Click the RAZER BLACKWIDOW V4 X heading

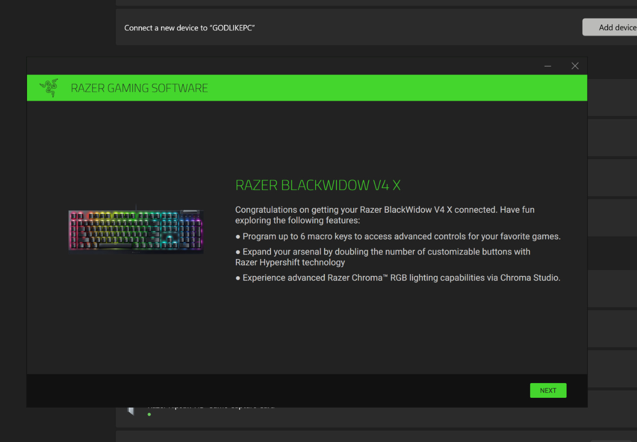318,185
